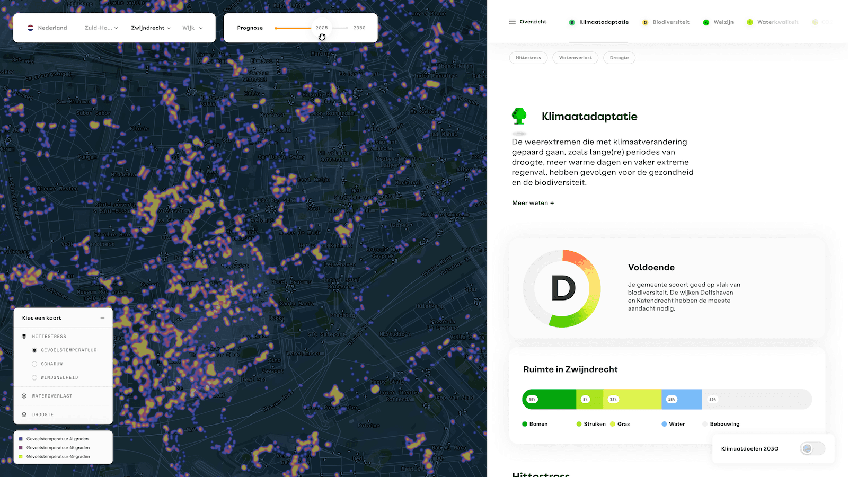Image resolution: width=848 pixels, height=477 pixels.
Task: Click the layers icon next to WATEROVERLAST
Action: click(24, 396)
